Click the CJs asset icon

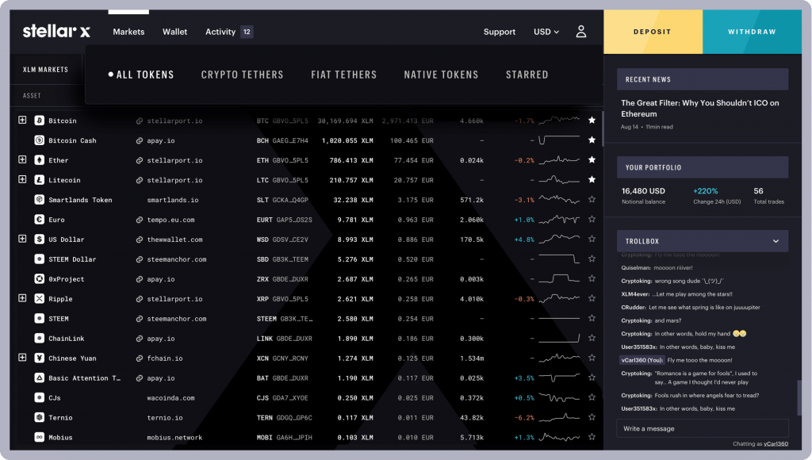(39, 398)
